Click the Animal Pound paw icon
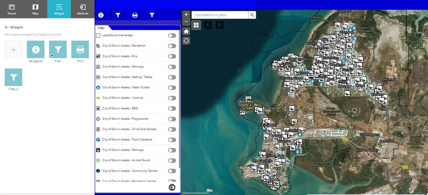 click(x=98, y=160)
